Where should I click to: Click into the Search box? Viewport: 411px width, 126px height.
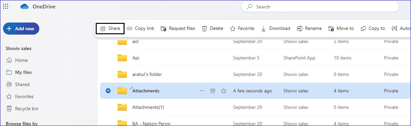coord(320,7)
